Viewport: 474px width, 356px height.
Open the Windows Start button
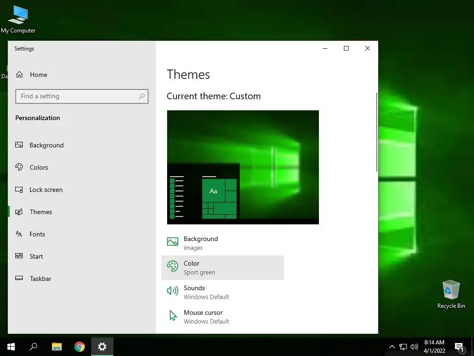(11, 347)
